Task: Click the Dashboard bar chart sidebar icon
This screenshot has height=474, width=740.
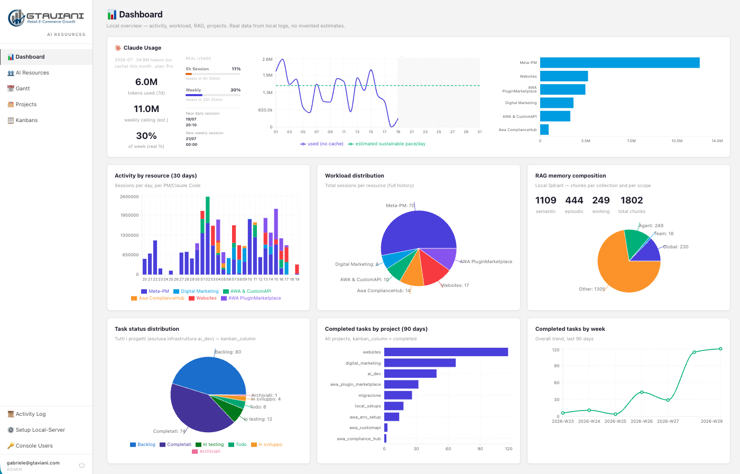Action: [11, 57]
